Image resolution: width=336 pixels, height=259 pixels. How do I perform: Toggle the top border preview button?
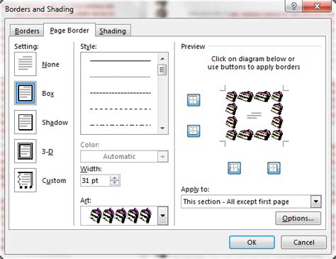point(194,100)
